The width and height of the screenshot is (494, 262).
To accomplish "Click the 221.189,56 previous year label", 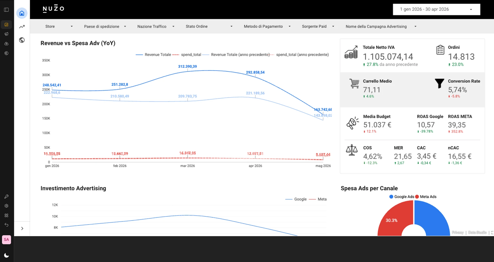I will [x=255, y=93].
